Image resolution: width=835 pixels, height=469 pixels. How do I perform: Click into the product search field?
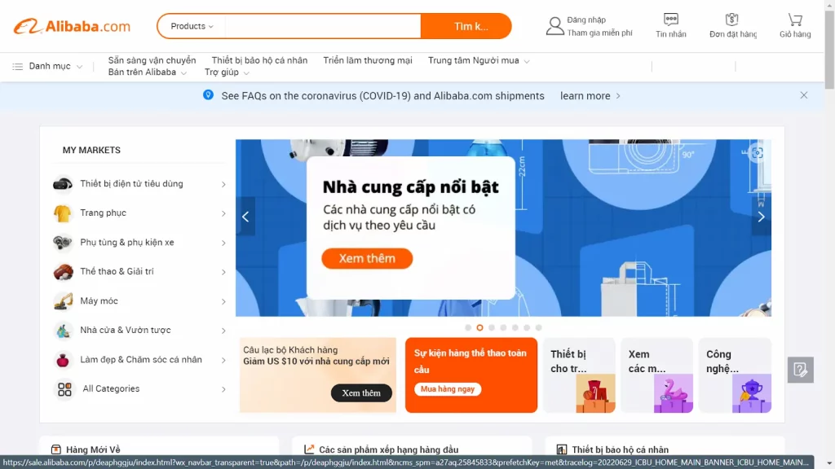point(323,26)
